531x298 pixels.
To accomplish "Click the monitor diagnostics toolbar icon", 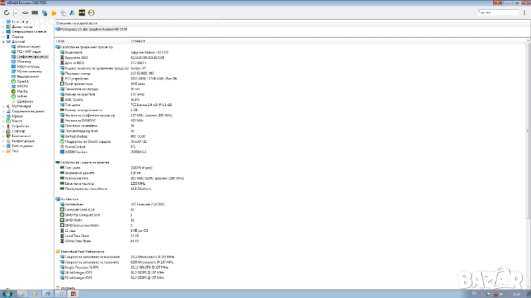I will tap(44, 13).
